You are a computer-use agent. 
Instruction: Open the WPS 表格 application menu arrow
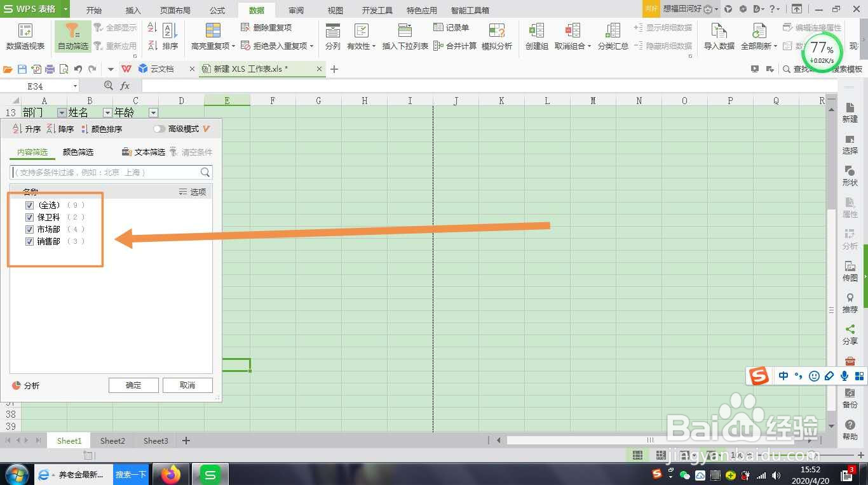65,9
